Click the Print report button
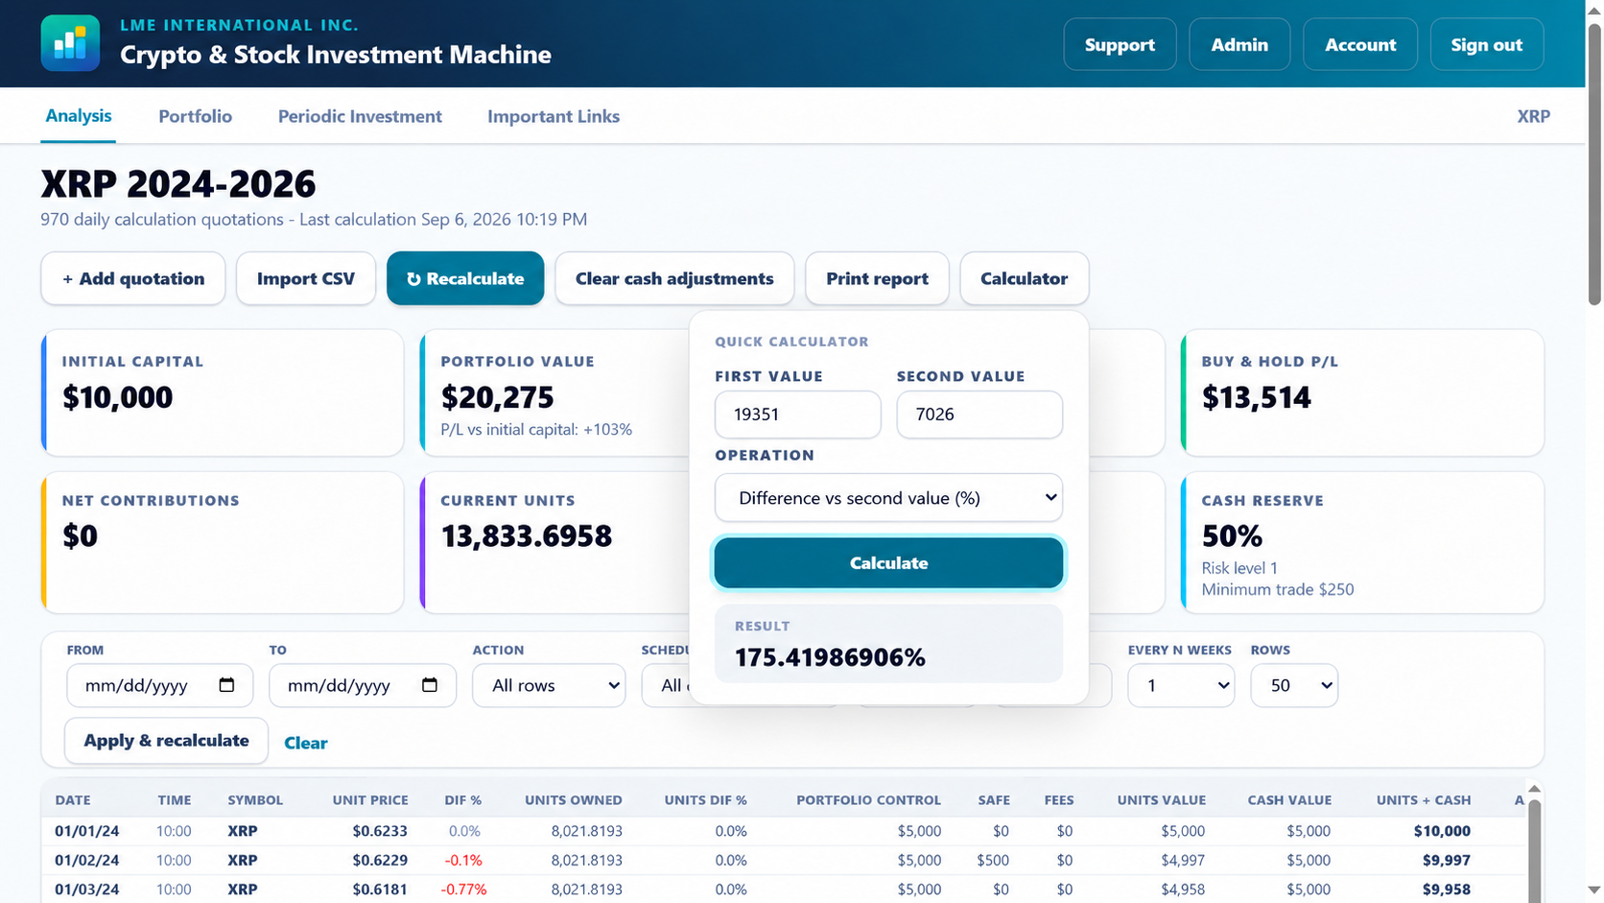This screenshot has height=903, width=1604. click(877, 278)
